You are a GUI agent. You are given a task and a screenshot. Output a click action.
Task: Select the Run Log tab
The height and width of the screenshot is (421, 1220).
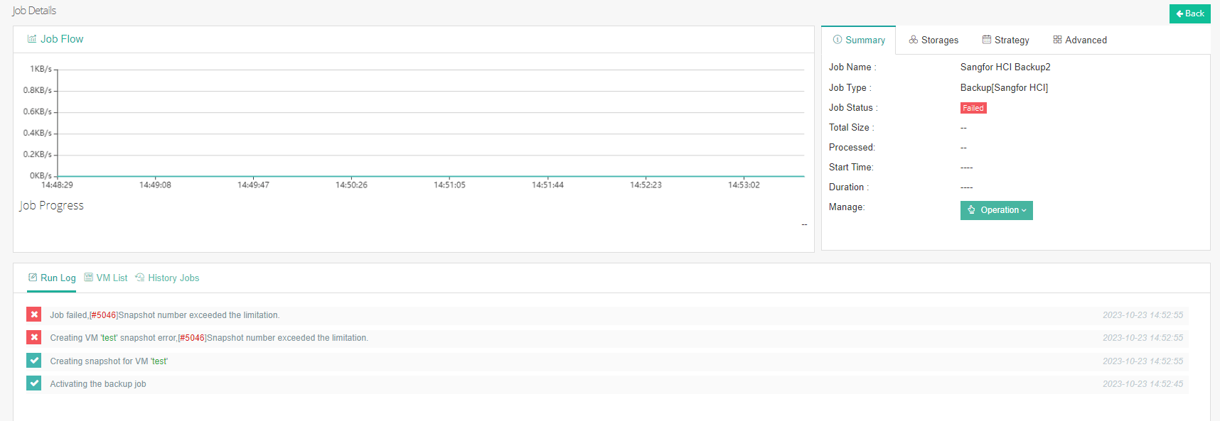[x=52, y=278]
